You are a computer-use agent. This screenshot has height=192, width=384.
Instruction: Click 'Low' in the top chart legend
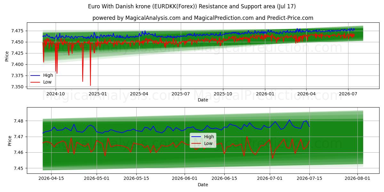47,82
